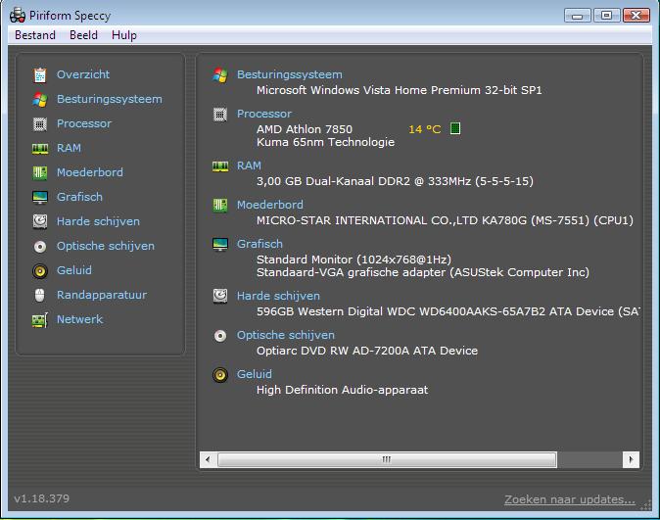The width and height of the screenshot is (660, 520).
Task: Click text 'AMD Athlon 7850'
Action: (x=305, y=129)
